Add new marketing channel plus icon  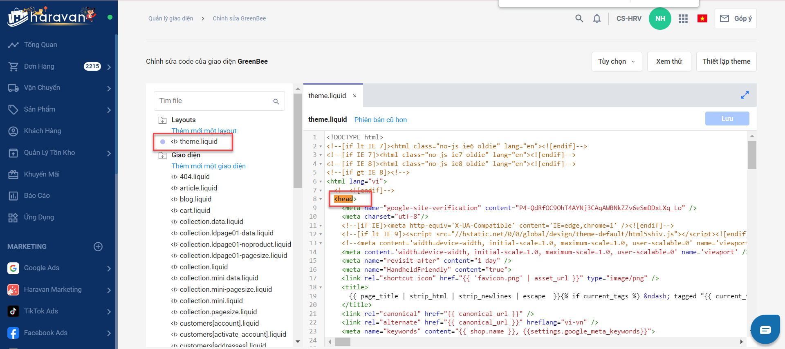tap(98, 246)
